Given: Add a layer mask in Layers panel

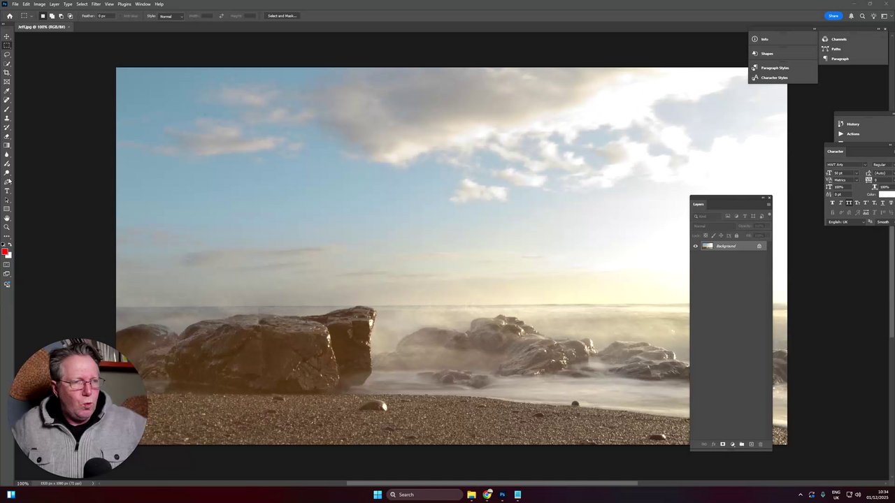Looking at the screenshot, I should (723, 444).
